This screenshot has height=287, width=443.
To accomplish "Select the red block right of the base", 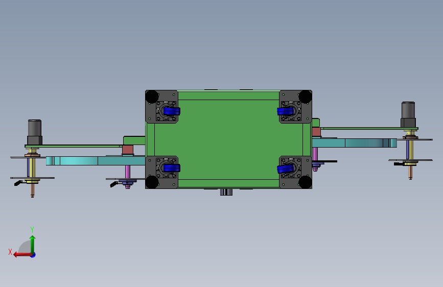I will pos(316,132).
